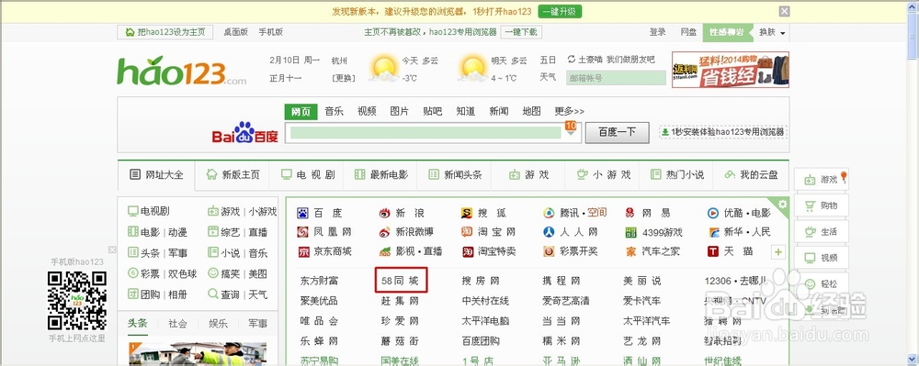This screenshot has height=366, width=919.
Task: Open the 网盘 link
Action: [x=688, y=33]
